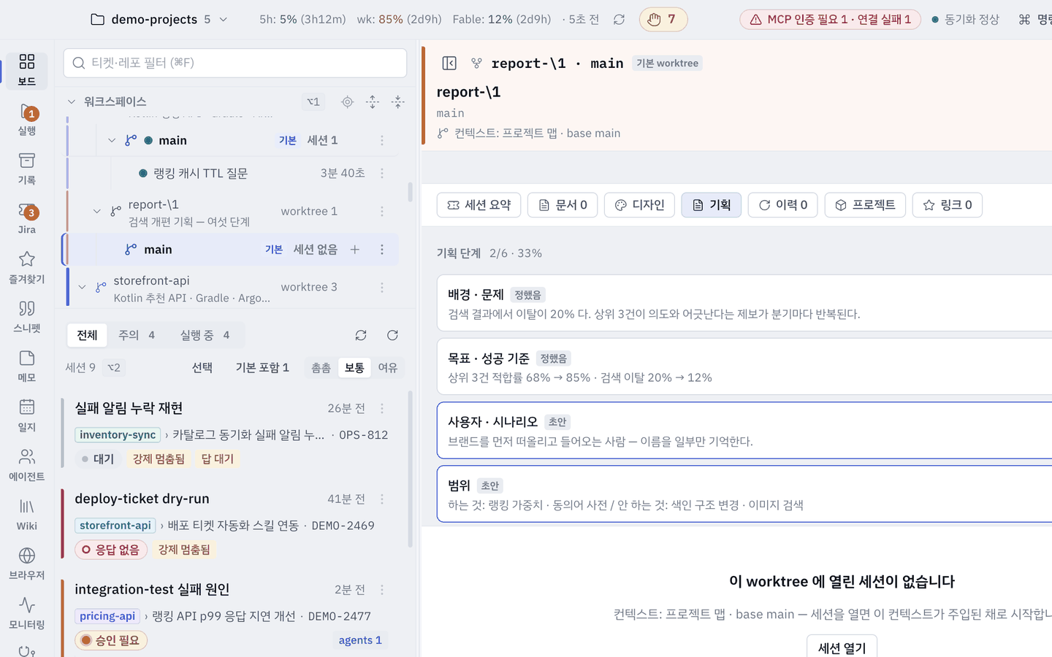Show 즐겨찾기 favorites via the star icon

27,268
